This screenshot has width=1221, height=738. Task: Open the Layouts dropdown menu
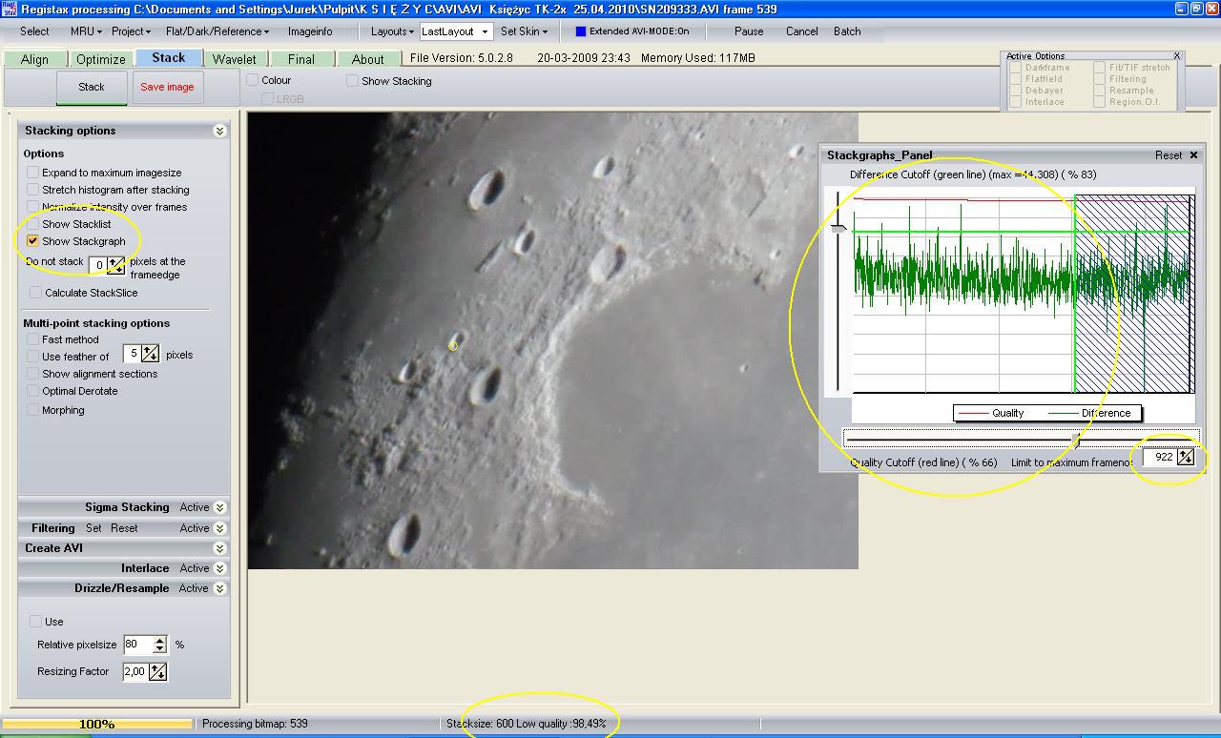391,31
